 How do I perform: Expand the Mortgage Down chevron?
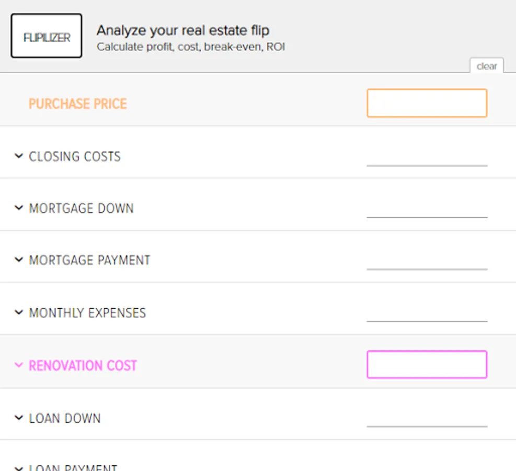pyautogui.click(x=19, y=208)
